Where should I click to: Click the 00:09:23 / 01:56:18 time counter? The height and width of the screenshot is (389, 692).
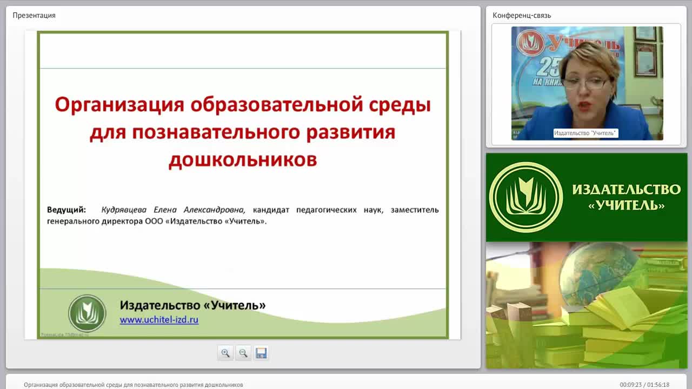pos(644,385)
